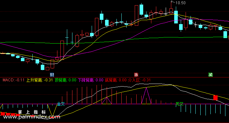
Task: Click the tall red candlestick below 涨 peak
Action: click(137, 15)
